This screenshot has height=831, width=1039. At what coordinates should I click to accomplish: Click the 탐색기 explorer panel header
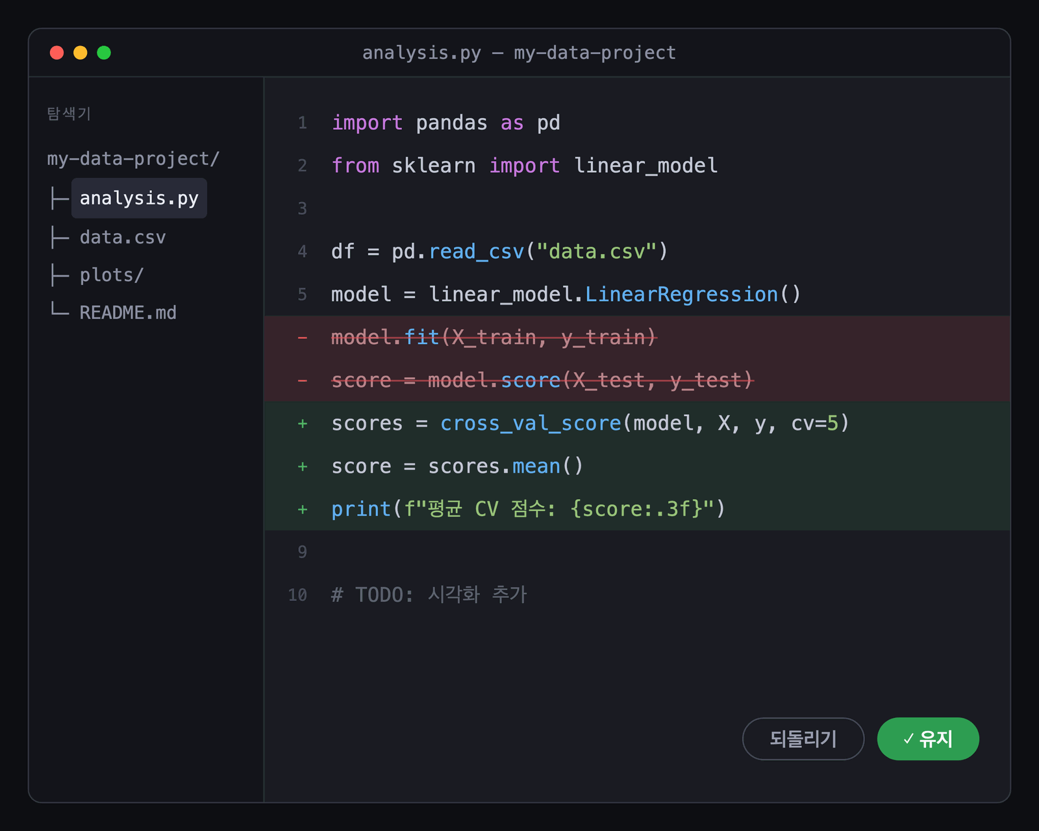pyautogui.click(x=68, y=114)
